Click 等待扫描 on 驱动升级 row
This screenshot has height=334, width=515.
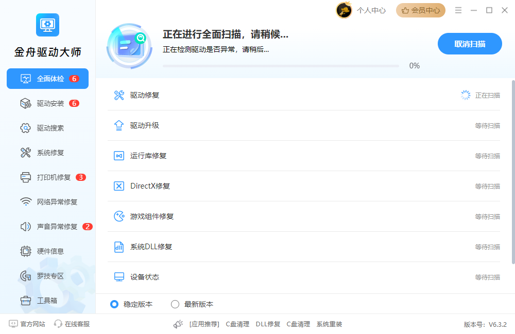[487, 125]
